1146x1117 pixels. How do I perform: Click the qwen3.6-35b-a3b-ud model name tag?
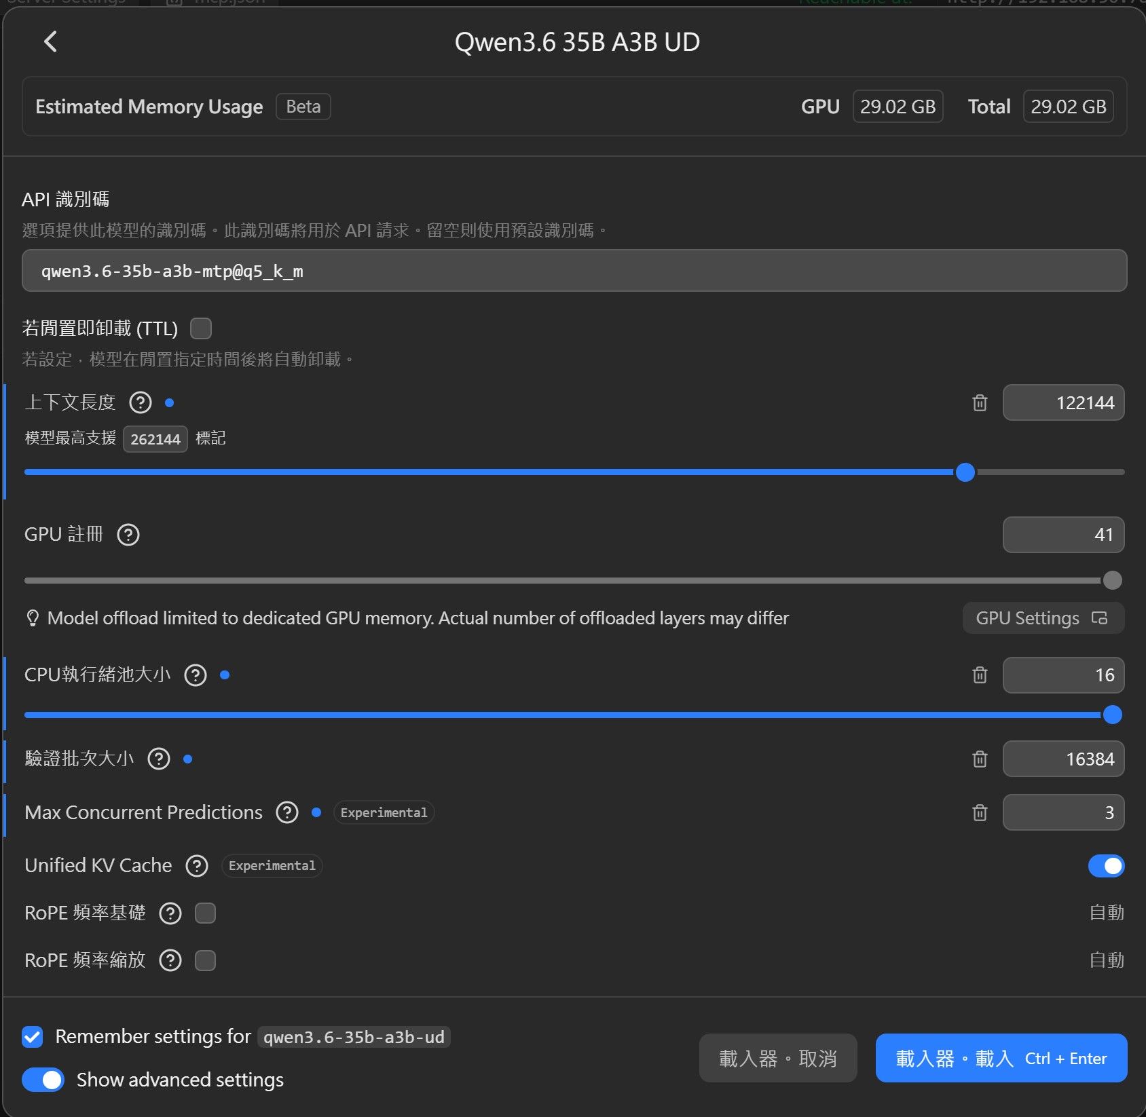point(354,1037)
